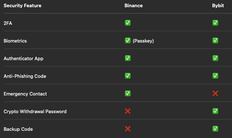Click Binance's red cross for Crypto Withdrawal Password
This screenshot has width=232, height=138.
tap(128, 111)
